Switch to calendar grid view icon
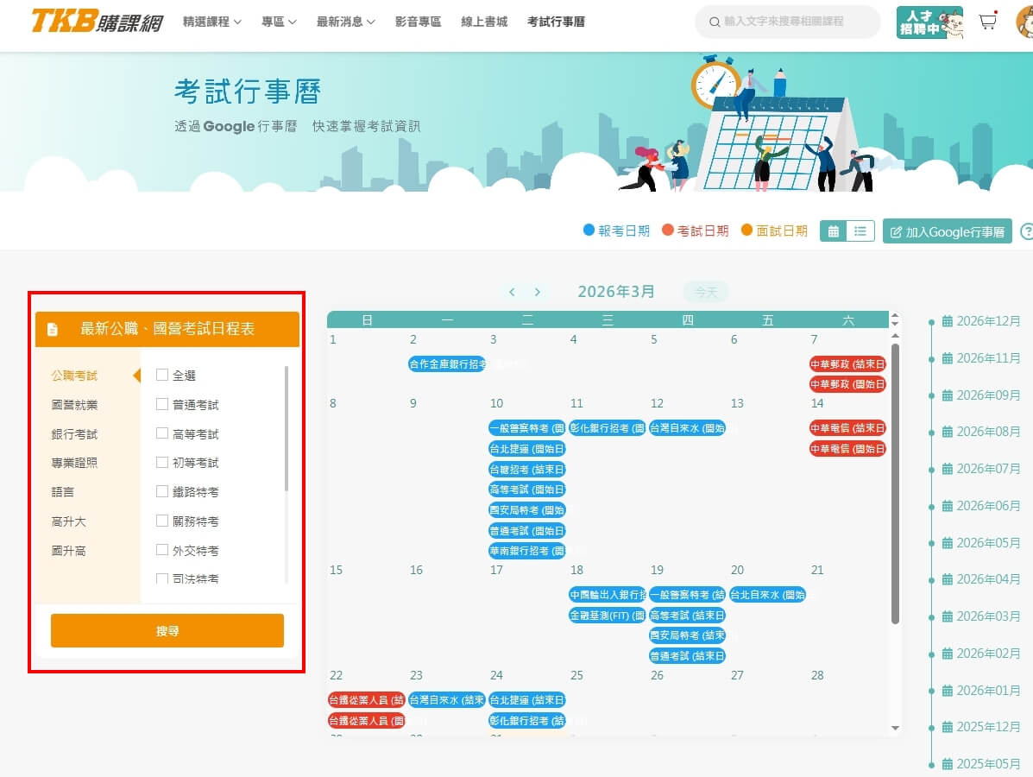Viewport: 1033px width, 777px height. click(x=834, y=231)
